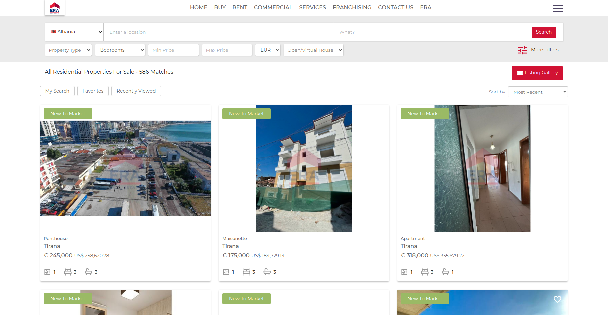The width and height of the screenshot is (608, 315).
Task: Go to the COMMERCIAL menu item
Action: (x=273, y=7)
